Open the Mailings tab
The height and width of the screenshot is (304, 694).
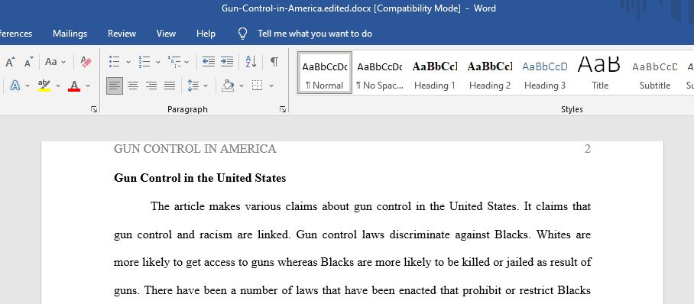(x=70, y=34)
